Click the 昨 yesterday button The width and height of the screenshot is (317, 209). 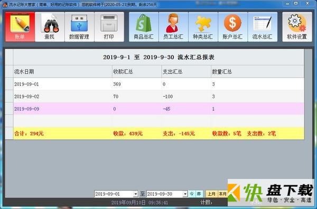[x=199, y=194]
